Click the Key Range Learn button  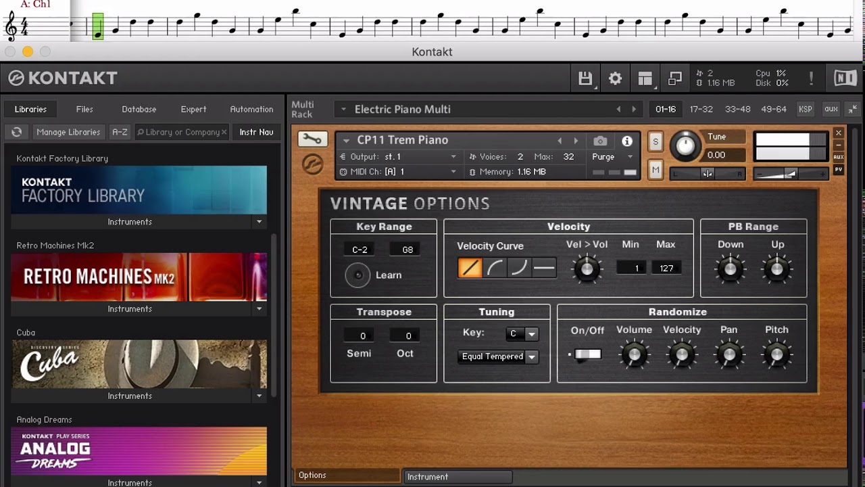tap(357, 275)
